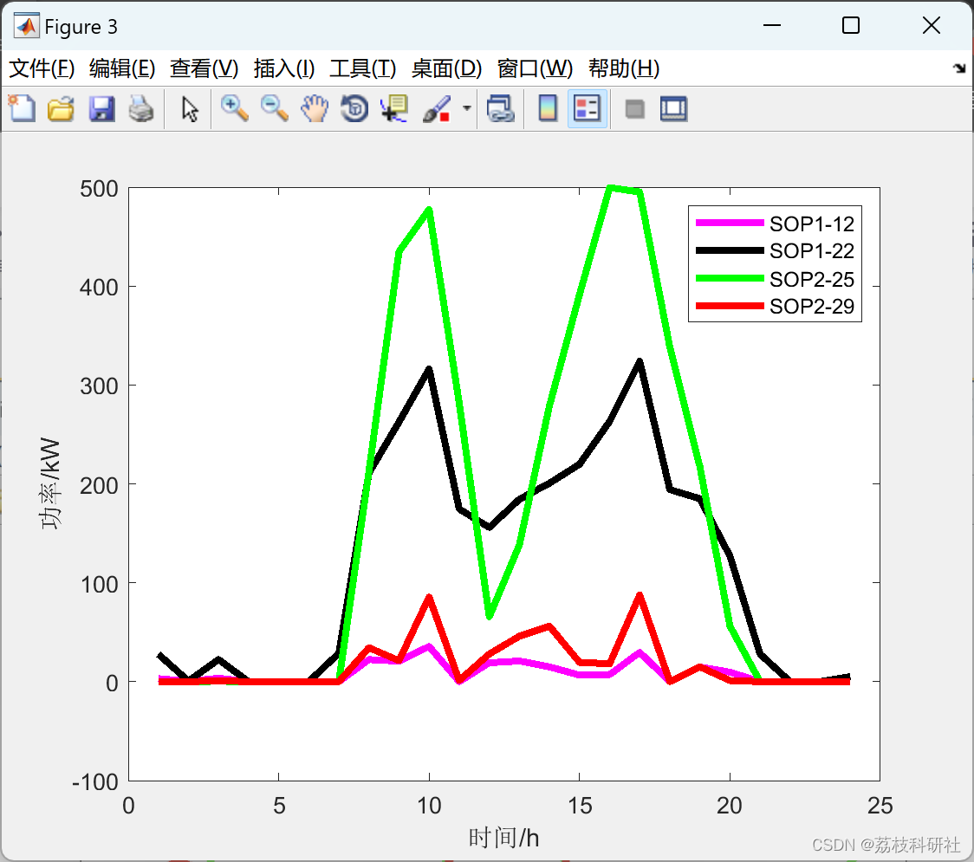Activate the Zoom In magnifier tool
The width and height of the screenshot is (974, 862).
point(234,108)
